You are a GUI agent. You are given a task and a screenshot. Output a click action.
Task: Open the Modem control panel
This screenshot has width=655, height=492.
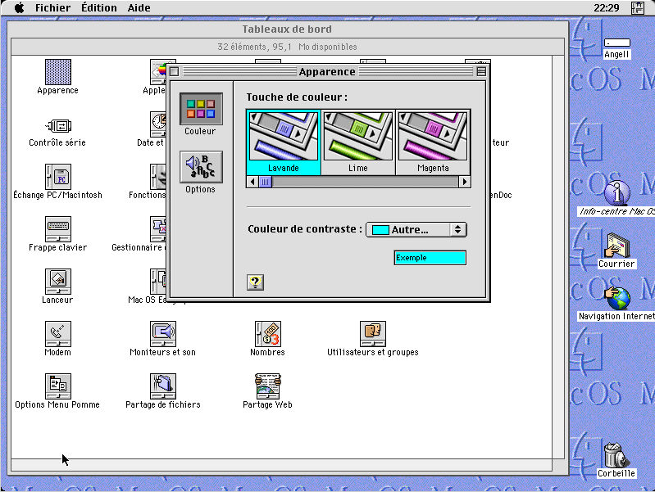click(x=57, y=334)
